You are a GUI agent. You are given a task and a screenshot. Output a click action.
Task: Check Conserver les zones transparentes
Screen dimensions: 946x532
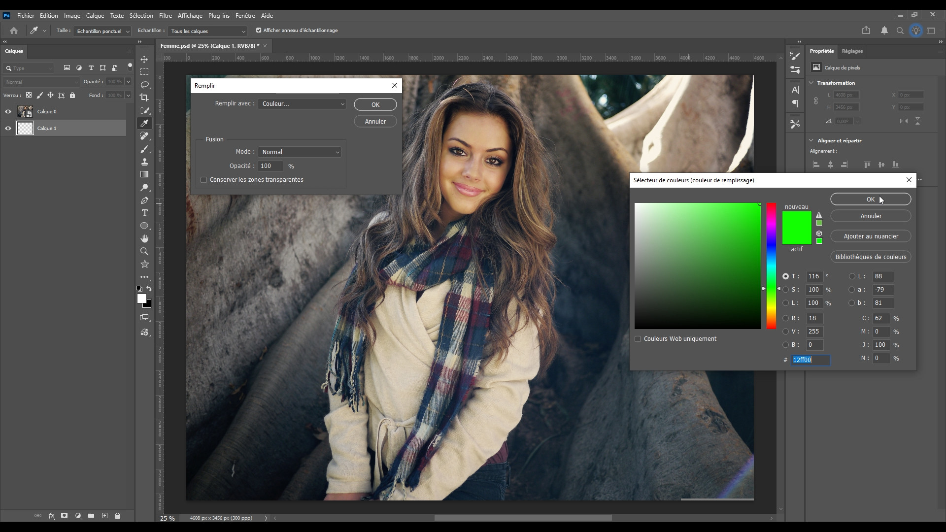click(x=203, y=180)
